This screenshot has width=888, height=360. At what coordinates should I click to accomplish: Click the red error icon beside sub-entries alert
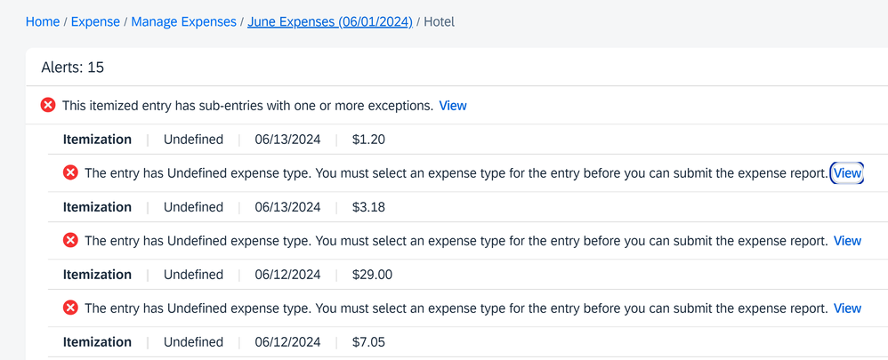tap(48, 105)
